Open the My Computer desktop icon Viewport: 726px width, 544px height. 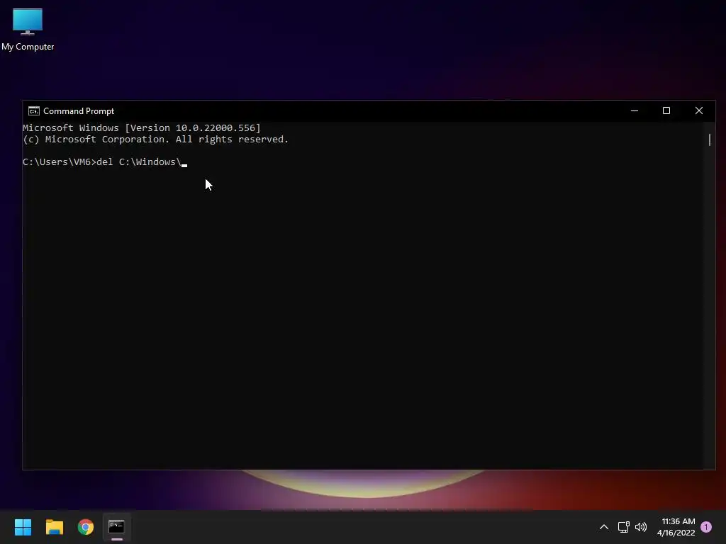(28, 28)
